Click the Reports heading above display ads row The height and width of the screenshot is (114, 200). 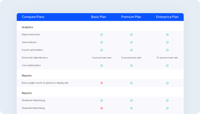(27, 76)
